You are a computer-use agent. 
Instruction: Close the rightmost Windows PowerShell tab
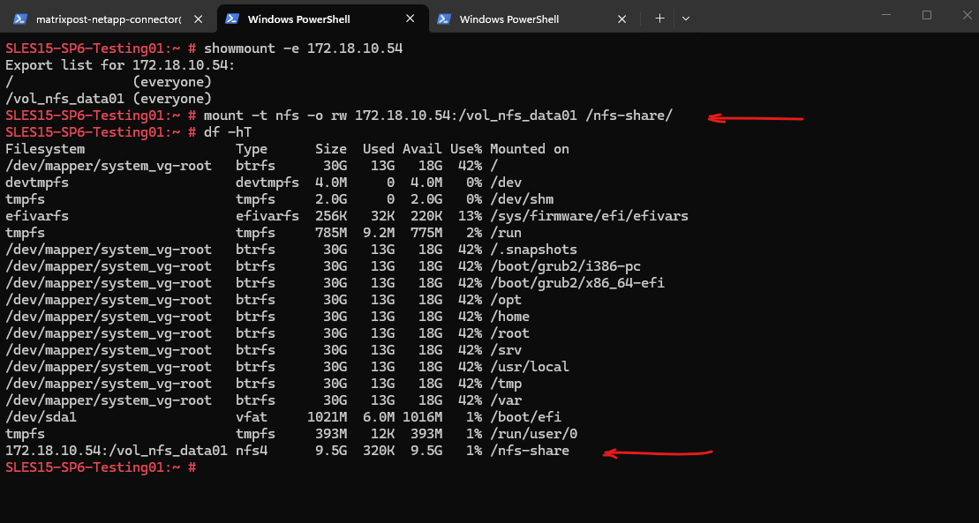pos(622,19)
